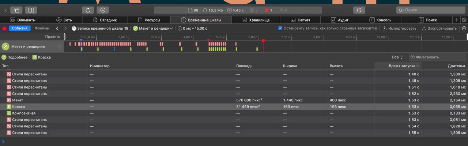Switch to Фреймы view

click(42, 28)
